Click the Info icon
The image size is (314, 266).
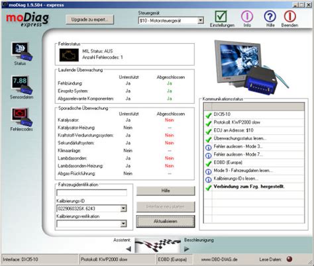point(247,16)
